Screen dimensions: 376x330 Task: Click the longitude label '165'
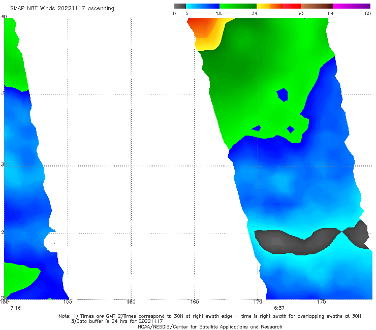point(195,302)
